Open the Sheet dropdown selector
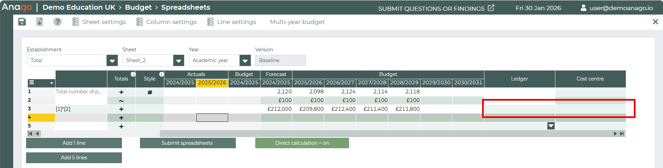663x168 pixels. [179, 60]
